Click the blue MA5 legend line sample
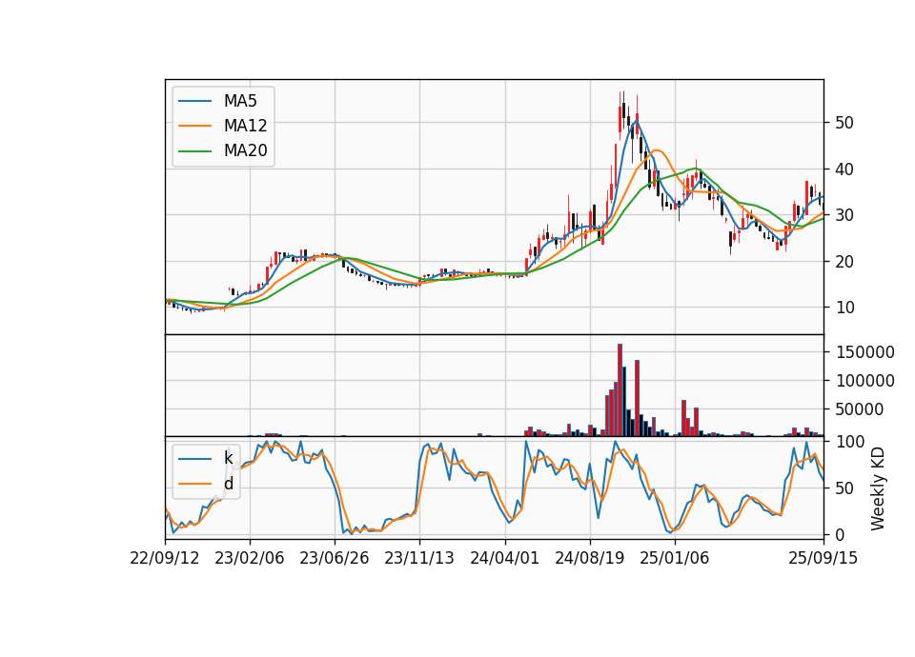 pyautogui.click(x=194, y=101)
